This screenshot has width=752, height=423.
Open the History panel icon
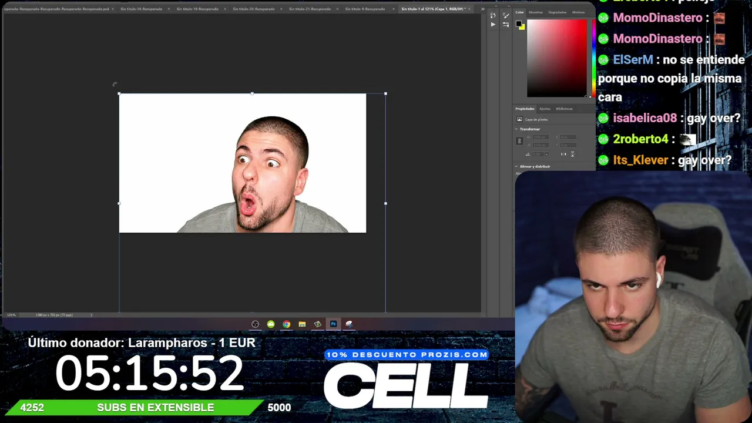pos(493,15)
